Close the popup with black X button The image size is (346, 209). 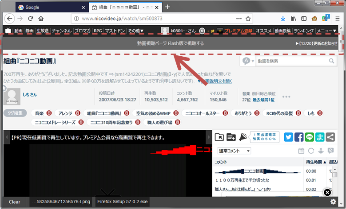pos(327,193)
